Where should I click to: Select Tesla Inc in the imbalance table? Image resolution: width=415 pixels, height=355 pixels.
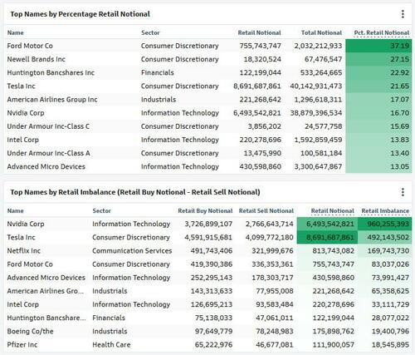coord(21,238)
